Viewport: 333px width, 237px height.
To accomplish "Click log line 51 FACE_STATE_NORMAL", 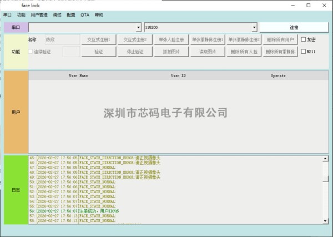I will [73, 187].
